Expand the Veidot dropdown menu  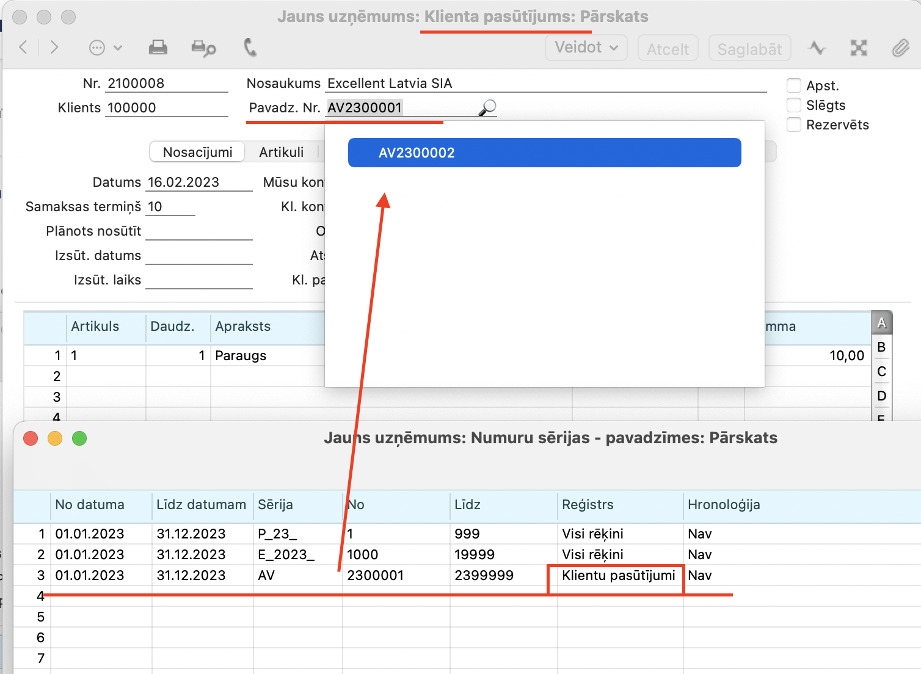click(x=586, y=48)
